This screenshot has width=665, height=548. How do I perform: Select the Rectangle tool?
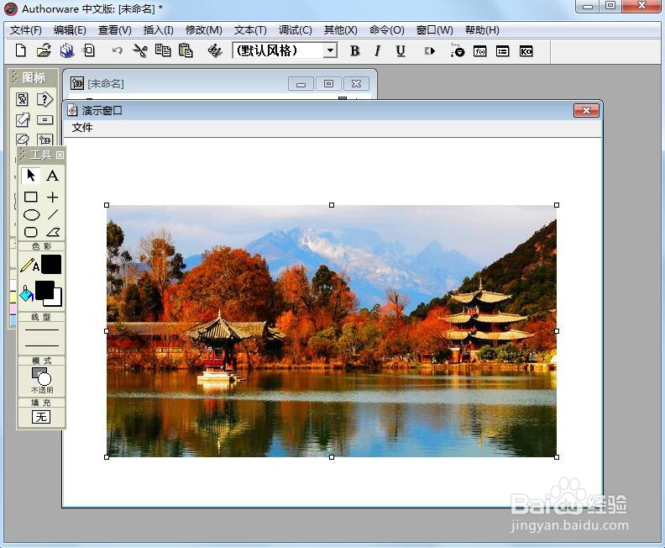click(x=30, y=197)
